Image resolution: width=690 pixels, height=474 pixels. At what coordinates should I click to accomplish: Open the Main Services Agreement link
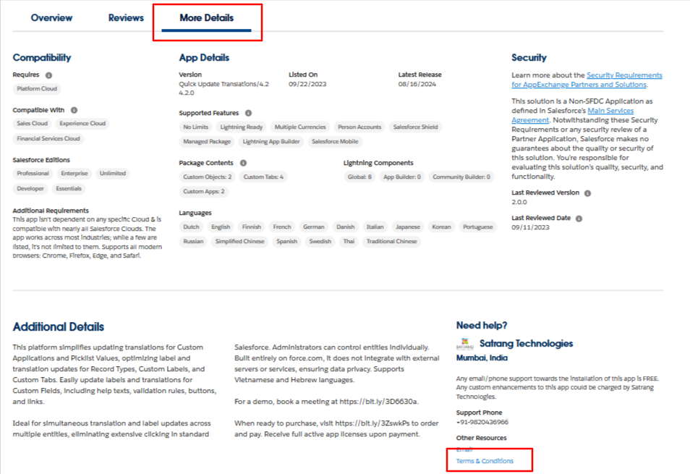pyautogui.click(x=573, y=115)
